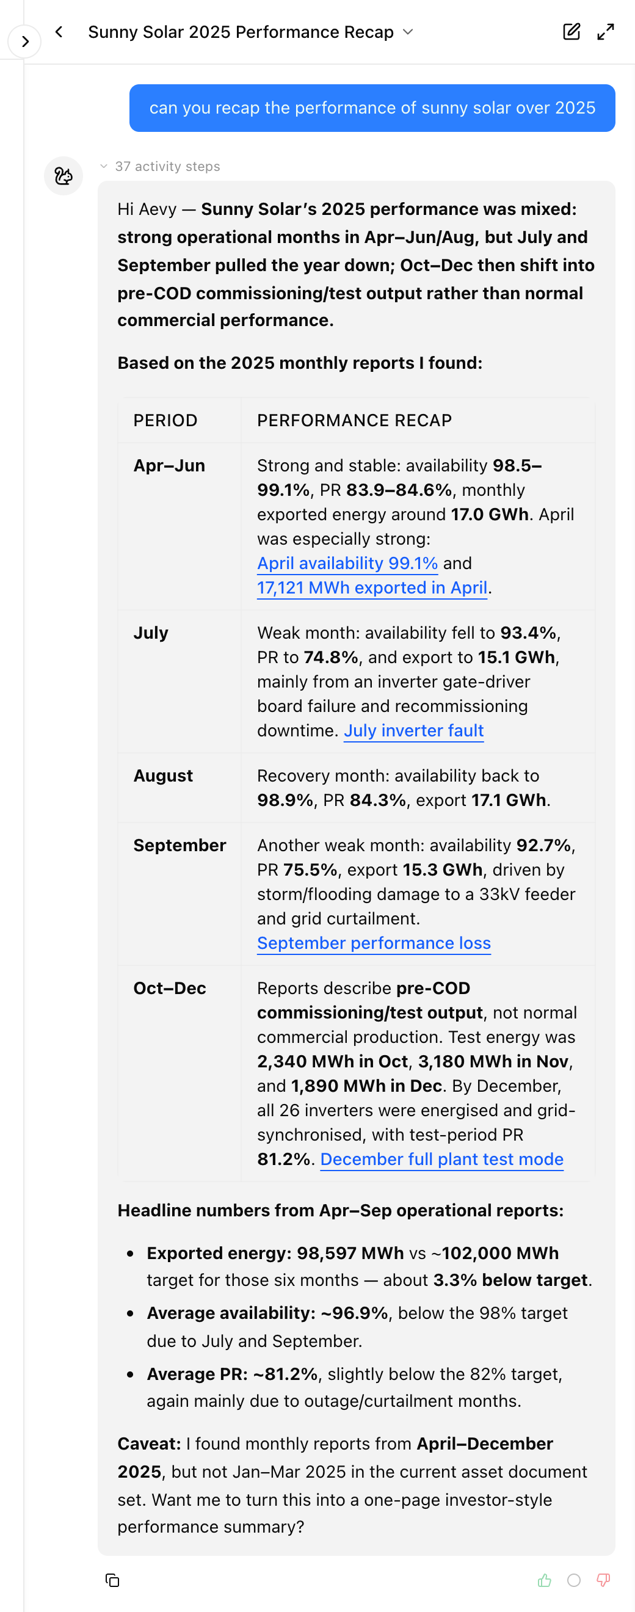Screen dimensions: 635x1612
Task: Expand the chat to fullscreen
Action: click(x=605, y=32)
